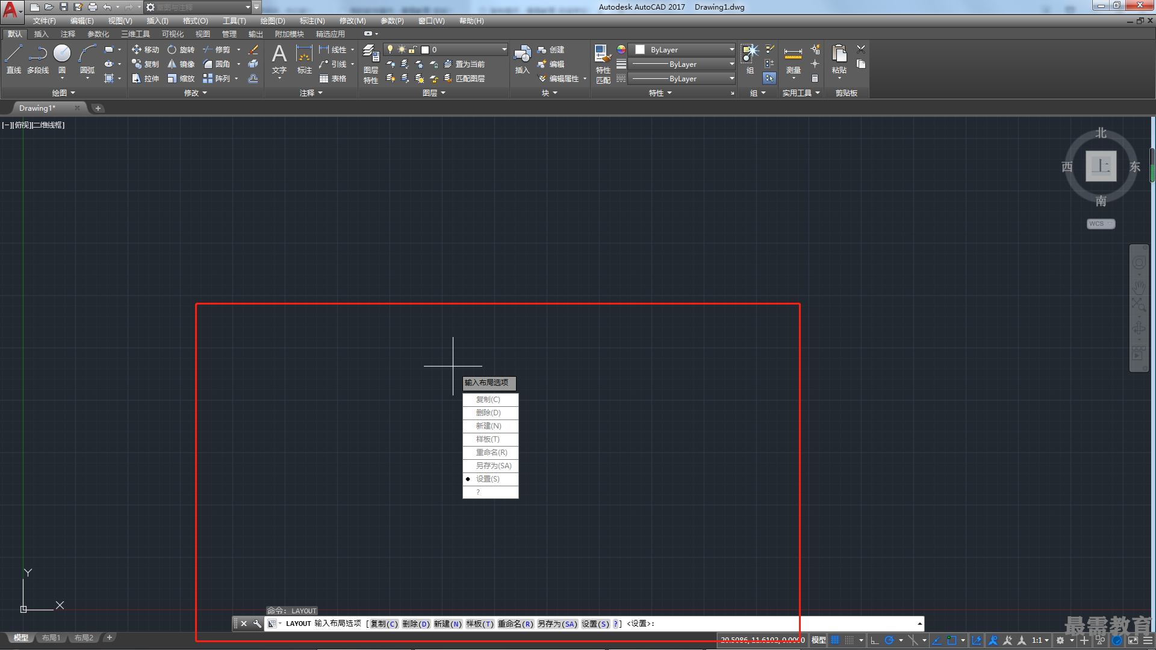Toggle grid display in status bar
Image resolution: width=1156 pixels, height=650 pixels.
pos(834,640)
